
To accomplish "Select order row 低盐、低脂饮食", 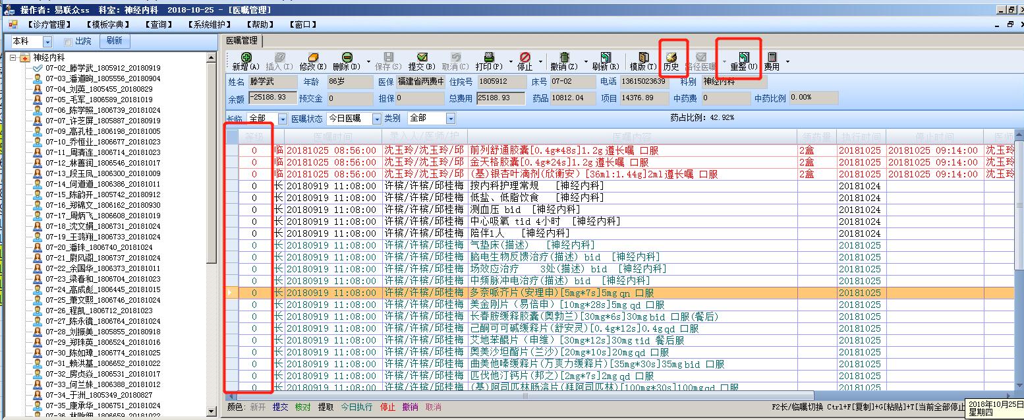I will pos(619,198).
